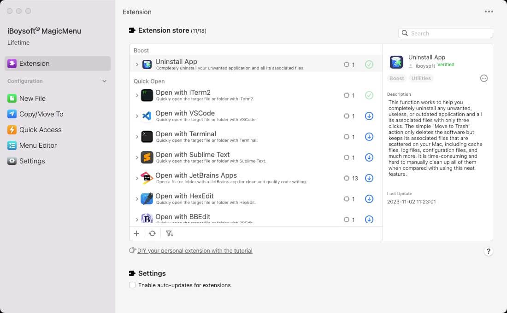The image size is (507, 313).
Task: Click the extension Search field
Action: coord(449,33)
